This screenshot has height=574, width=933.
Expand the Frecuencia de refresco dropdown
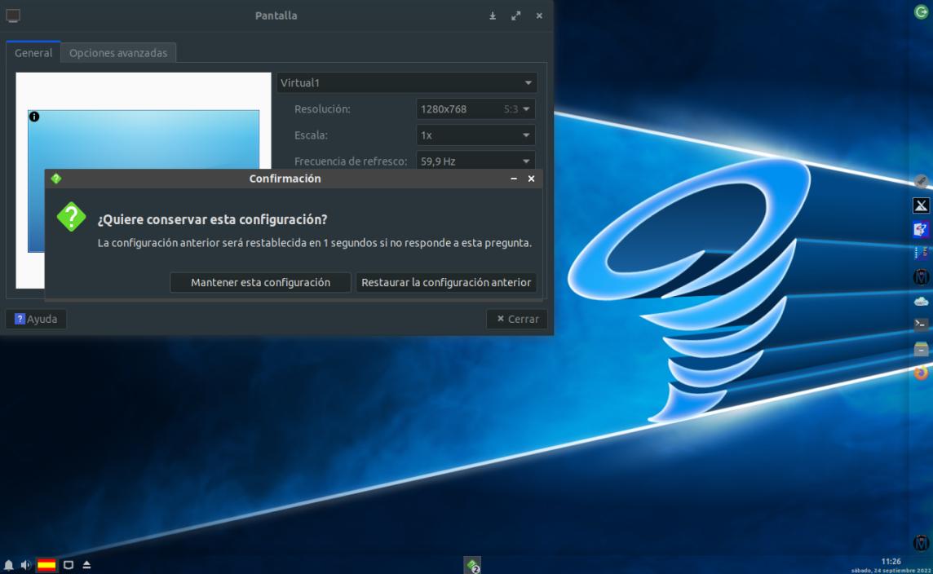475,161
